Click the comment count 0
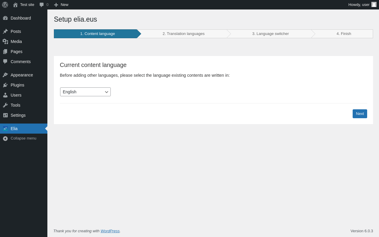The width and height of the screenshot is (379, 237). pyautogui.click(x=47, y=5)
